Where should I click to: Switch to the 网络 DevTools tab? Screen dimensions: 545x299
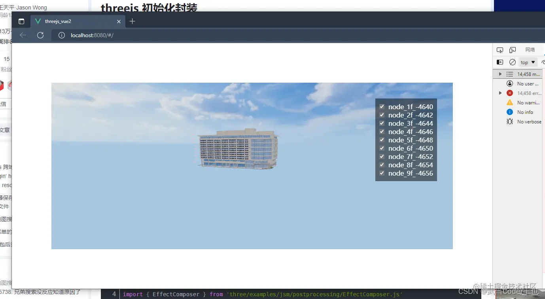click(530, 50)
